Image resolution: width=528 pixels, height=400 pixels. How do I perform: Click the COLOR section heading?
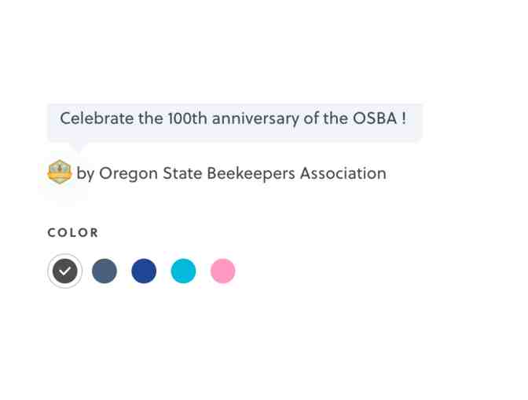pyautogui.click(x=73, y=233)
